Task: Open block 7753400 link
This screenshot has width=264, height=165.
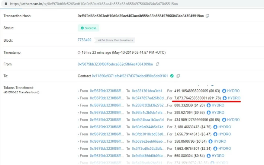Action: pos(84,40)
